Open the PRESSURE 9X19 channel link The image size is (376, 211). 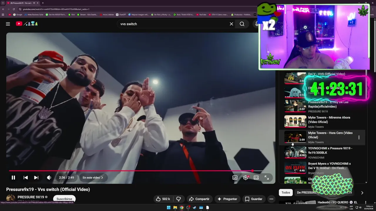pos(31,197)
